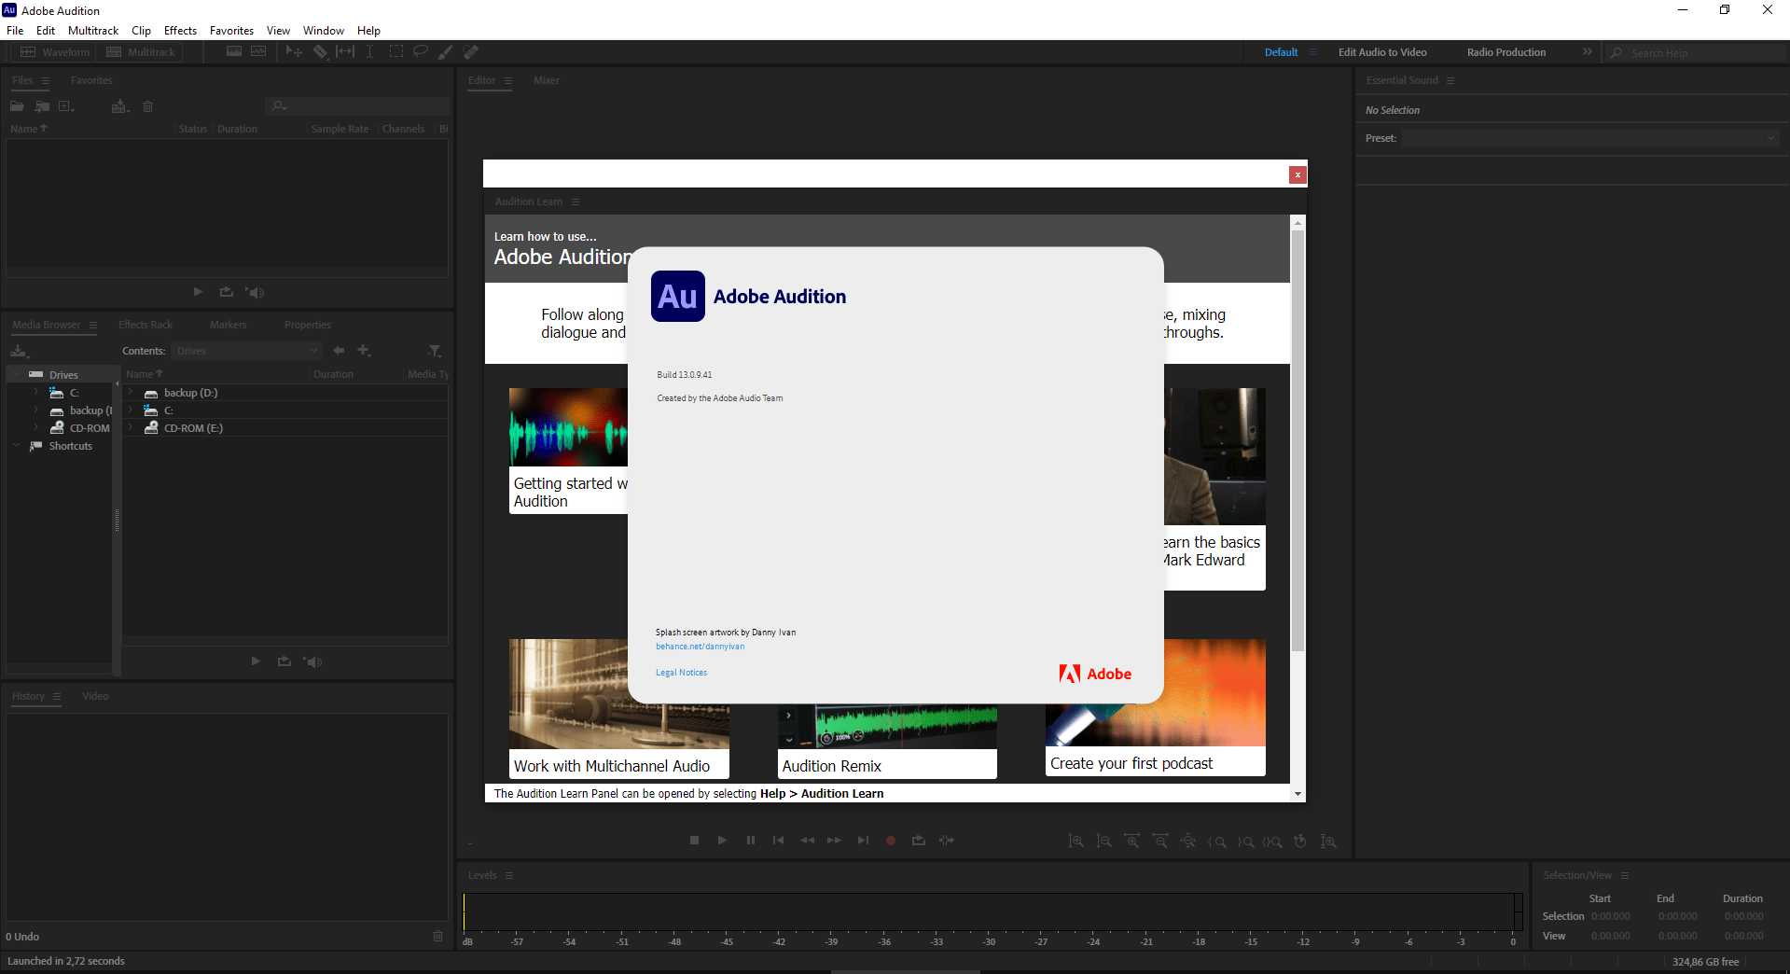Viewport: 1790px width, 974px height.
Task: Open Work with Multichannel Audio tutorial
Action: coord(619,709)
